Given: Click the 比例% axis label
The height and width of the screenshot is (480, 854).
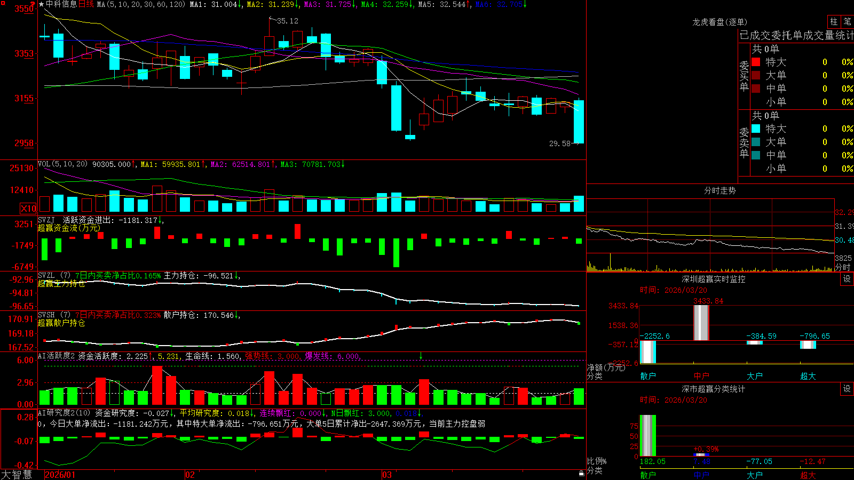Looking at the screenshot, I should 597,461.
